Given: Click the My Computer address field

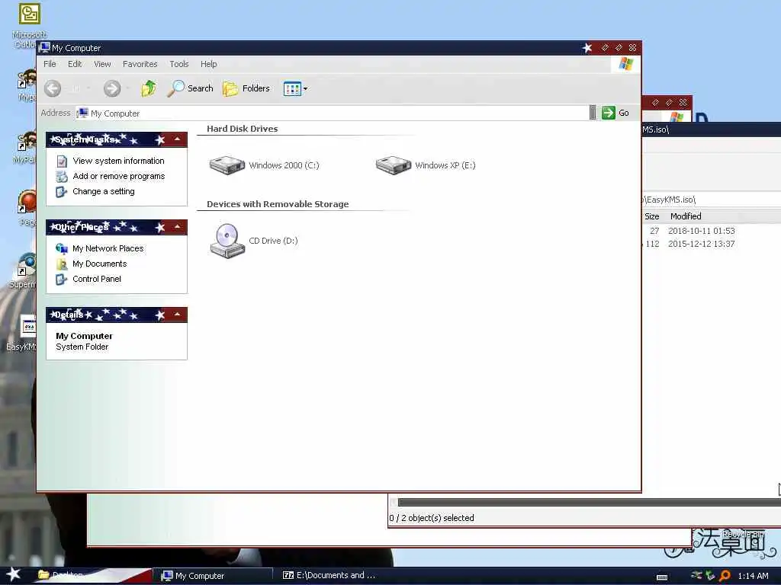Looking at the screenshot, I should 332,113.
